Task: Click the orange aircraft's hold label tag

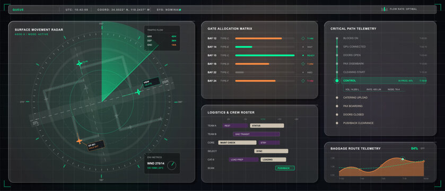Action: tap(95, 145)
